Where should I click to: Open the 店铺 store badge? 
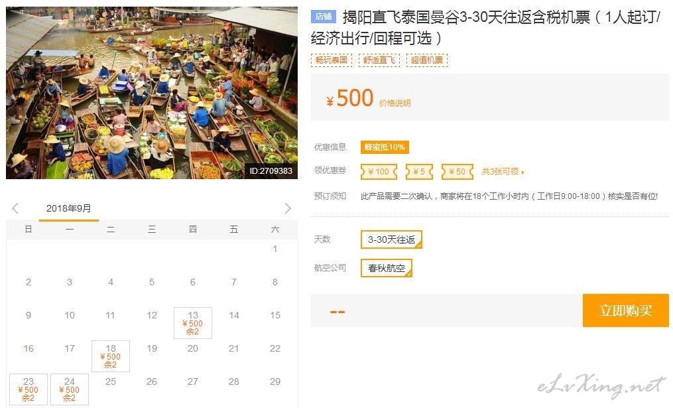coord(324,17)
